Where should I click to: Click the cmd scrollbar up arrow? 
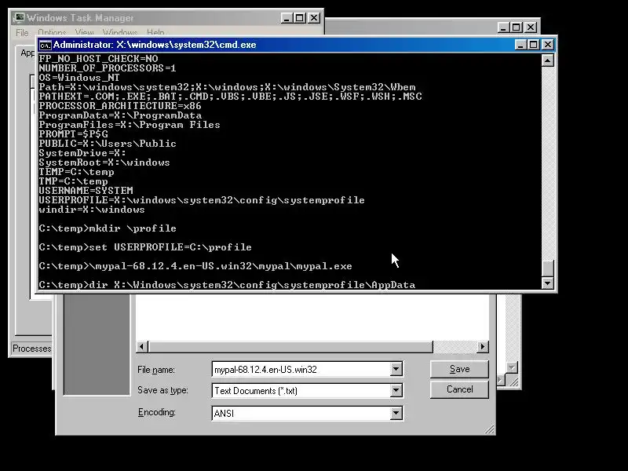pyautogui.click(x=547, y=60)
